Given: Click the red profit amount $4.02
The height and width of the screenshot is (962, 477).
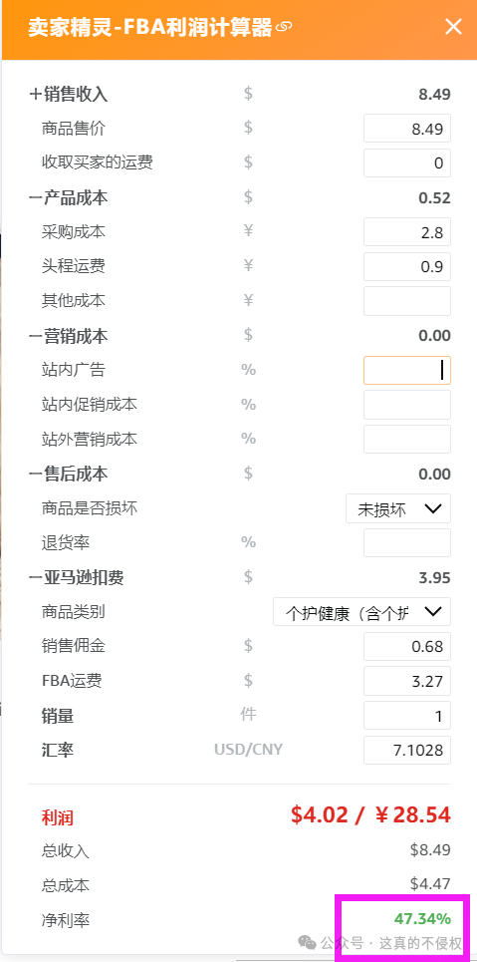Looking at the screenshot, I should click(x=320, y=814).
